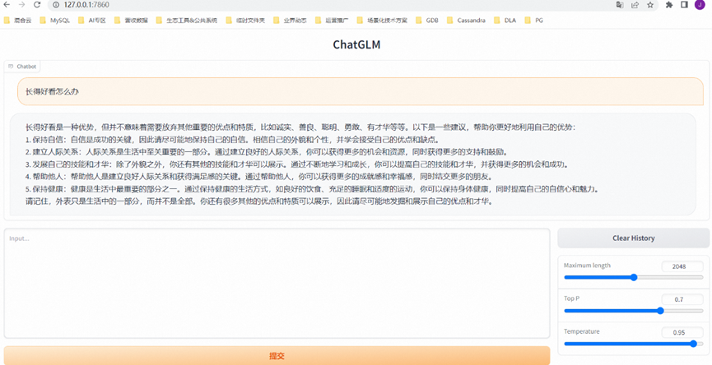Open the 营收数据 bookmark folder
Screen dimensions: 712x365
coord(131,21)
